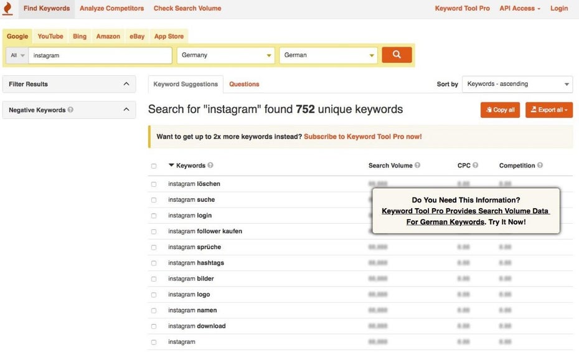579x352 pixels.
Task: Click the Copy all button
Action: (500, 110)
